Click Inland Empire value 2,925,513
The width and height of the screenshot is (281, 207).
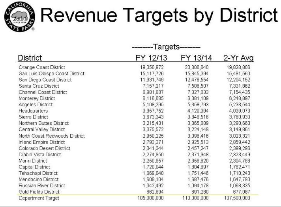coord(198,142)
